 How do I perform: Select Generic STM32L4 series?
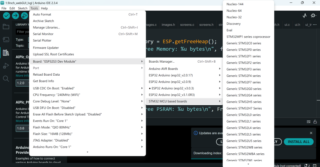(248, 128)
